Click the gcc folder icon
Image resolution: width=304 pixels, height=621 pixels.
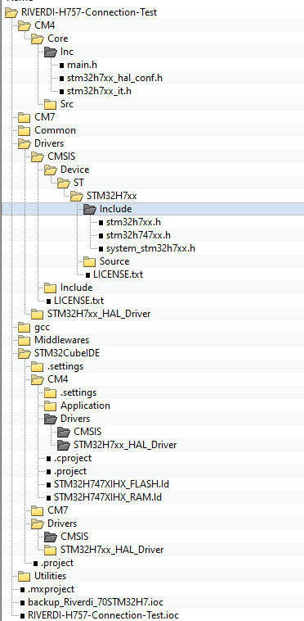point(25,327)
